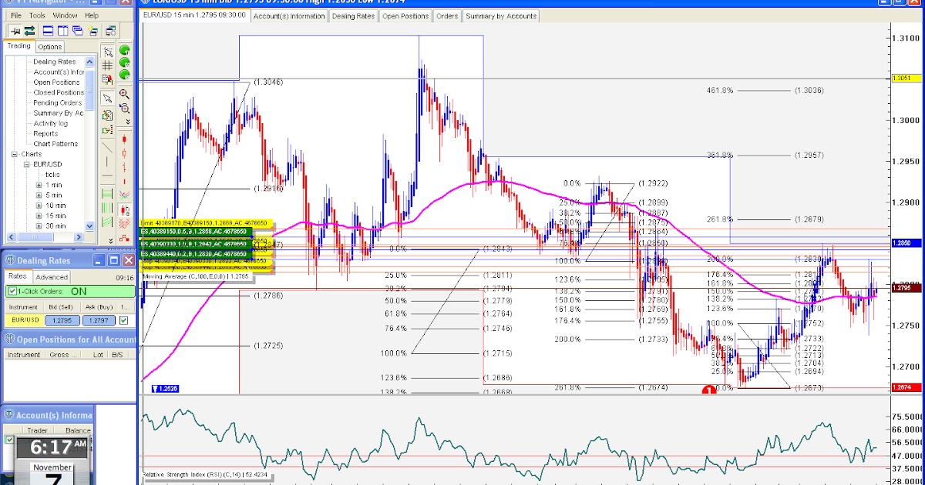
Task: Click the red dotted-squares icon at the toolbar bottom
Action: tap(124, 238)
